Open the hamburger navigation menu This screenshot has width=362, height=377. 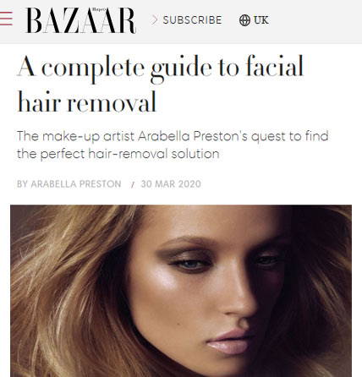6,19
